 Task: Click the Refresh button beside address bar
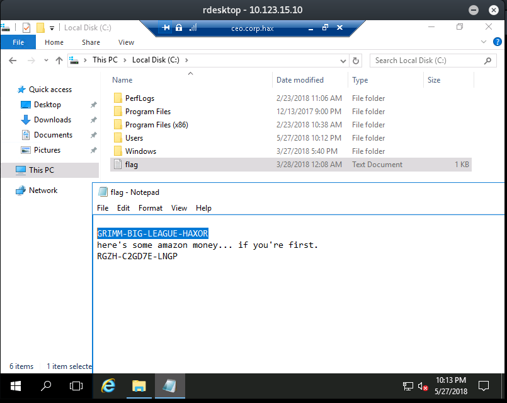[x=356, y=61]
